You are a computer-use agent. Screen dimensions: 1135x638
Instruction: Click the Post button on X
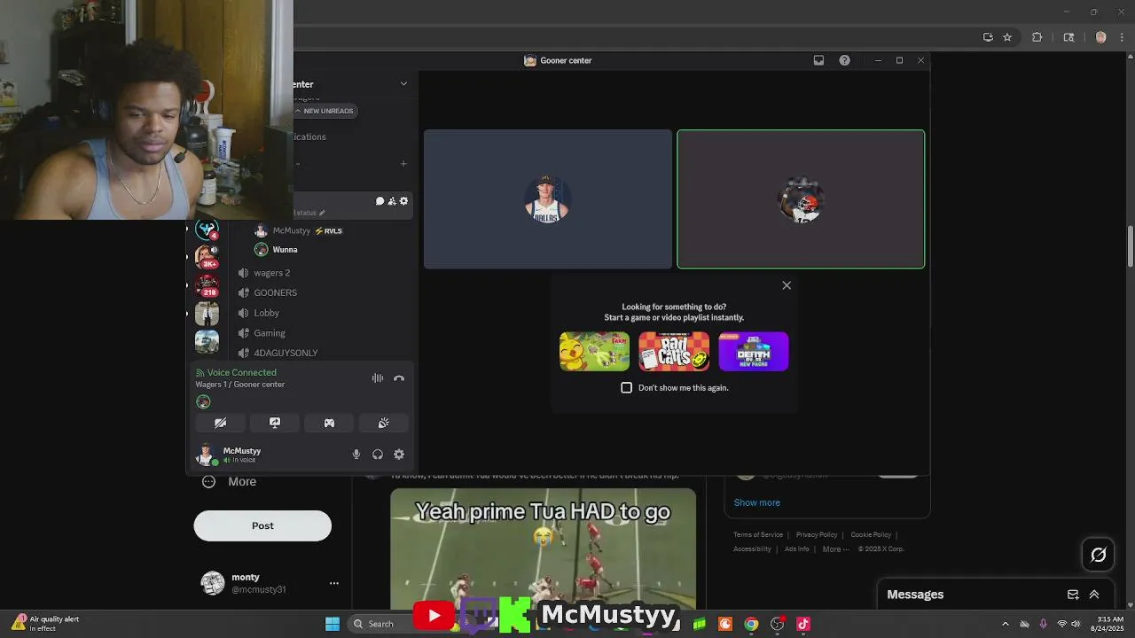click(262, 525)
